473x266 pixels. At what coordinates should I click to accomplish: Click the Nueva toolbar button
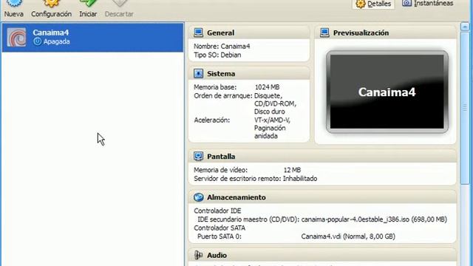[x=14, y=9]
